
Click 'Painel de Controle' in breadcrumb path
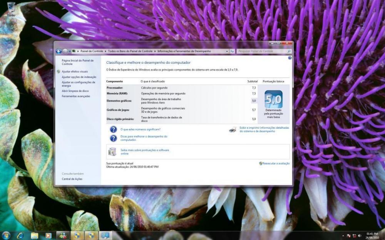point(92,51)
